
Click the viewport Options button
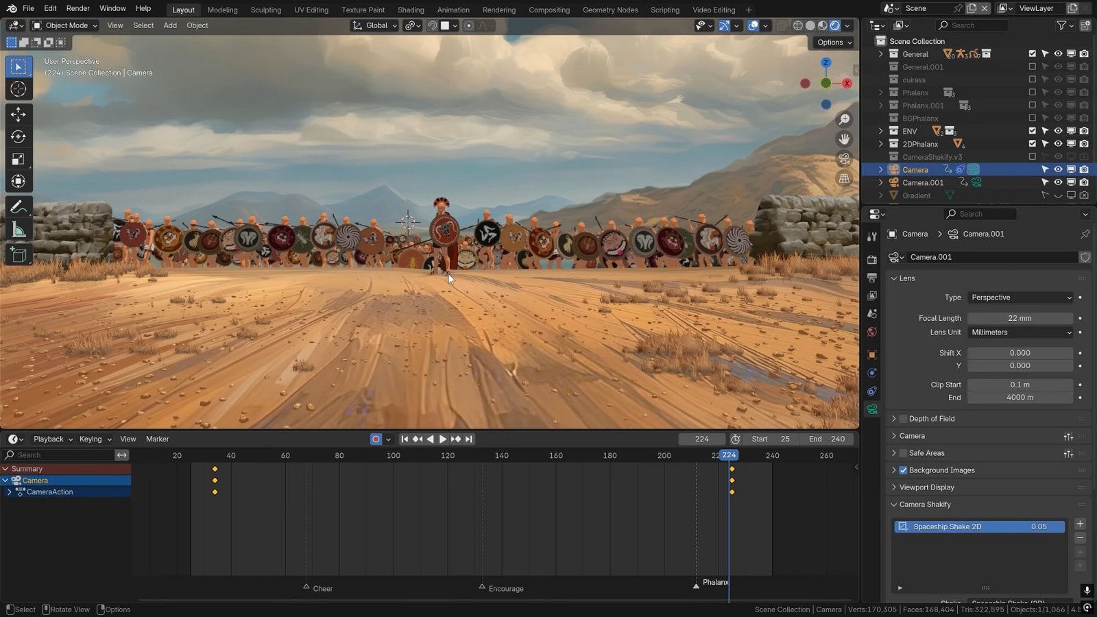(x=834, y=43)
